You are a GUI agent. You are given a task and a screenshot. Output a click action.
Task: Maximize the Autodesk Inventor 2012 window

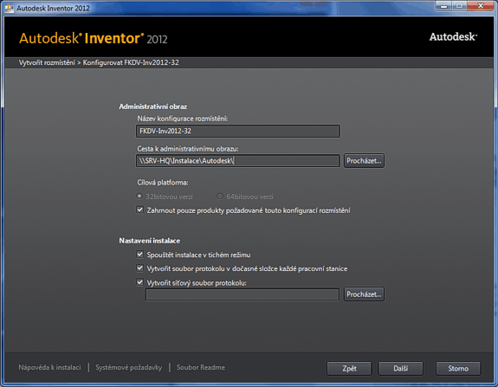tap(459, 6)
